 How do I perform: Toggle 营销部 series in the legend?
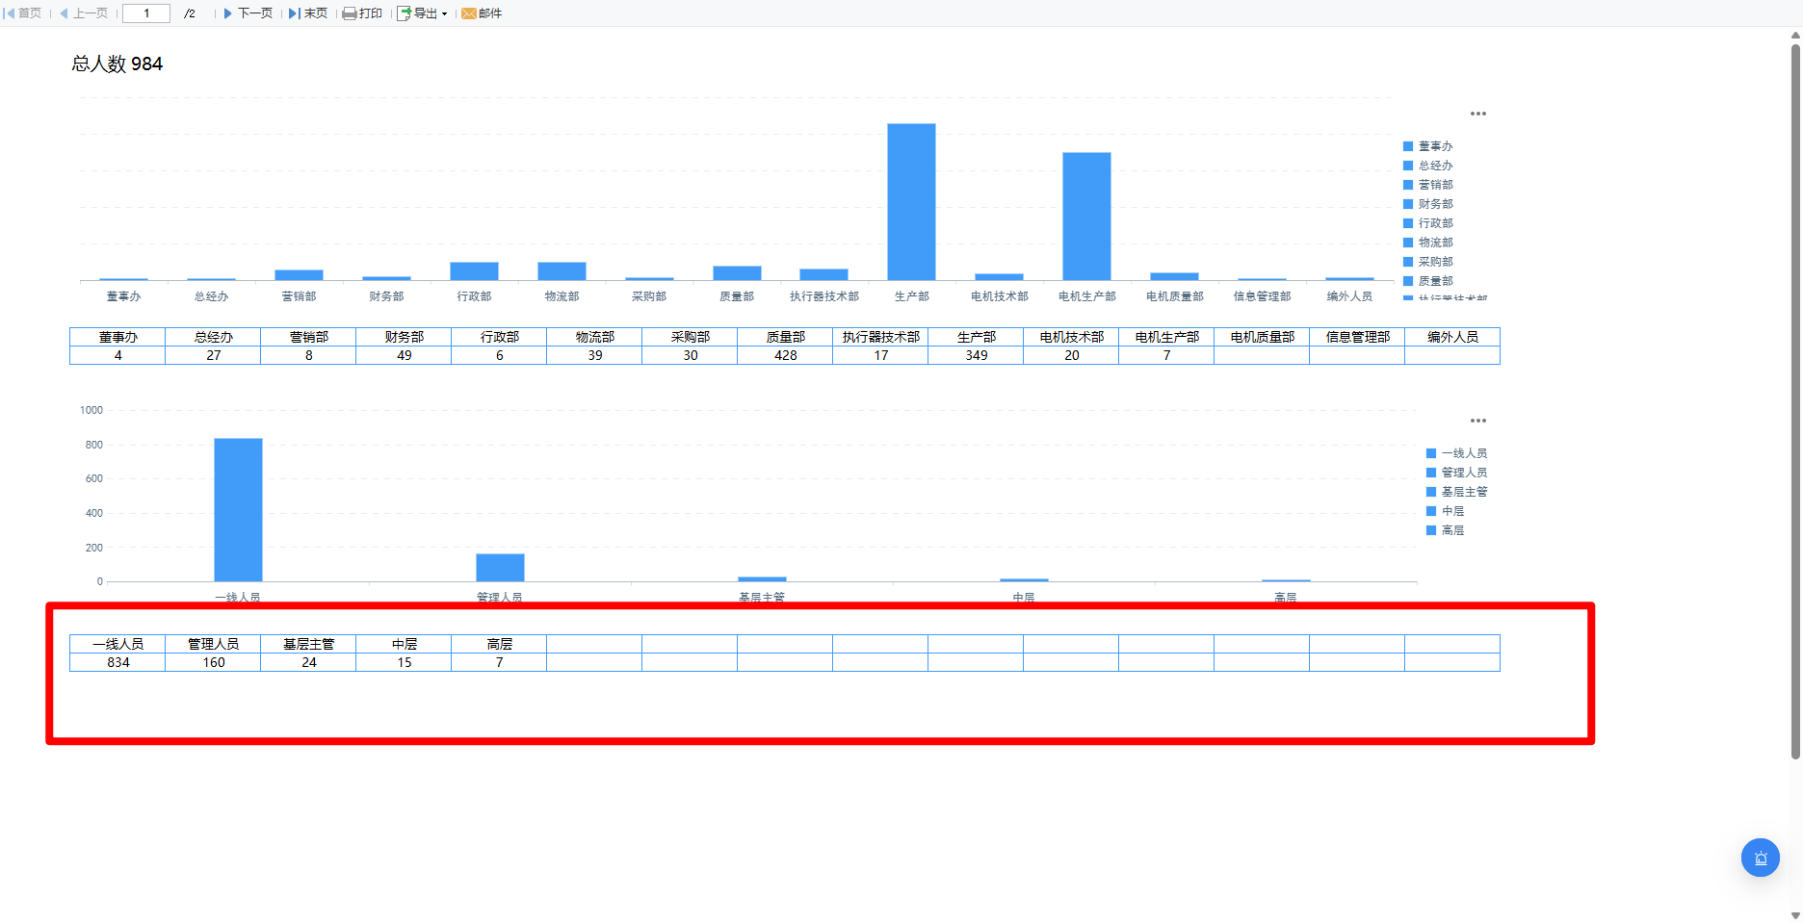coord(1428,185)
